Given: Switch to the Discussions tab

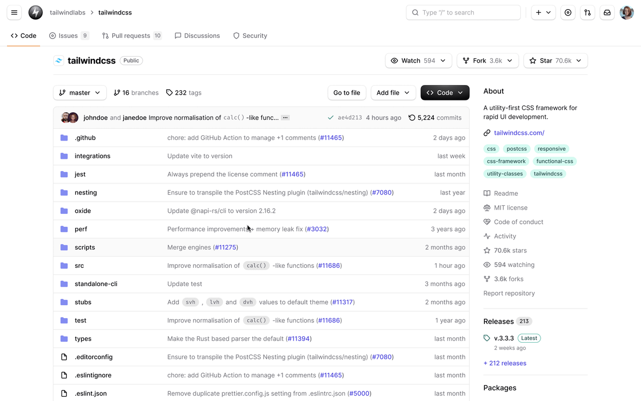Looking at the screenshot, I should (197, 36).
